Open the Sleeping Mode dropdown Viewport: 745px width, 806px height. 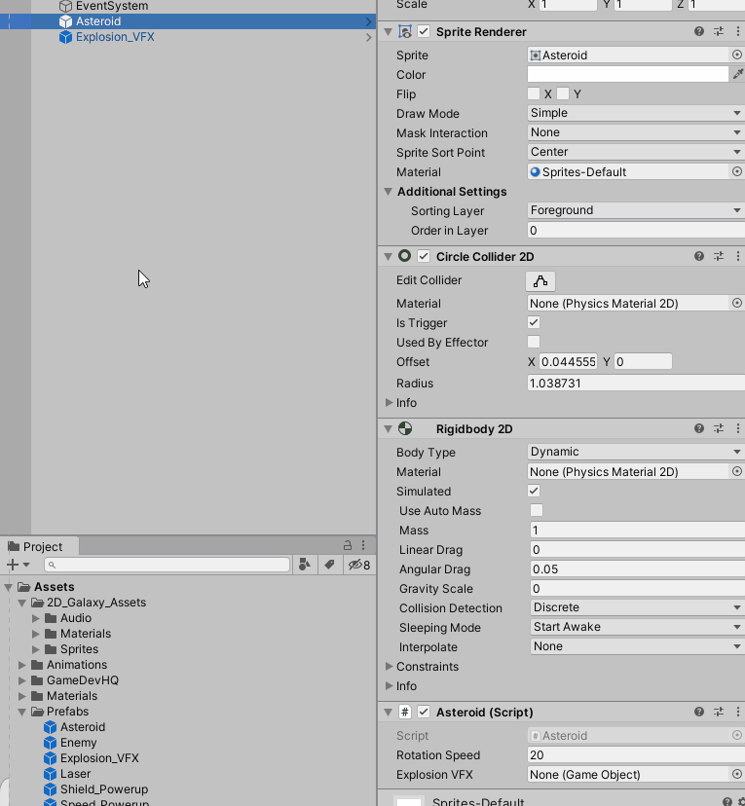point(638,627)
